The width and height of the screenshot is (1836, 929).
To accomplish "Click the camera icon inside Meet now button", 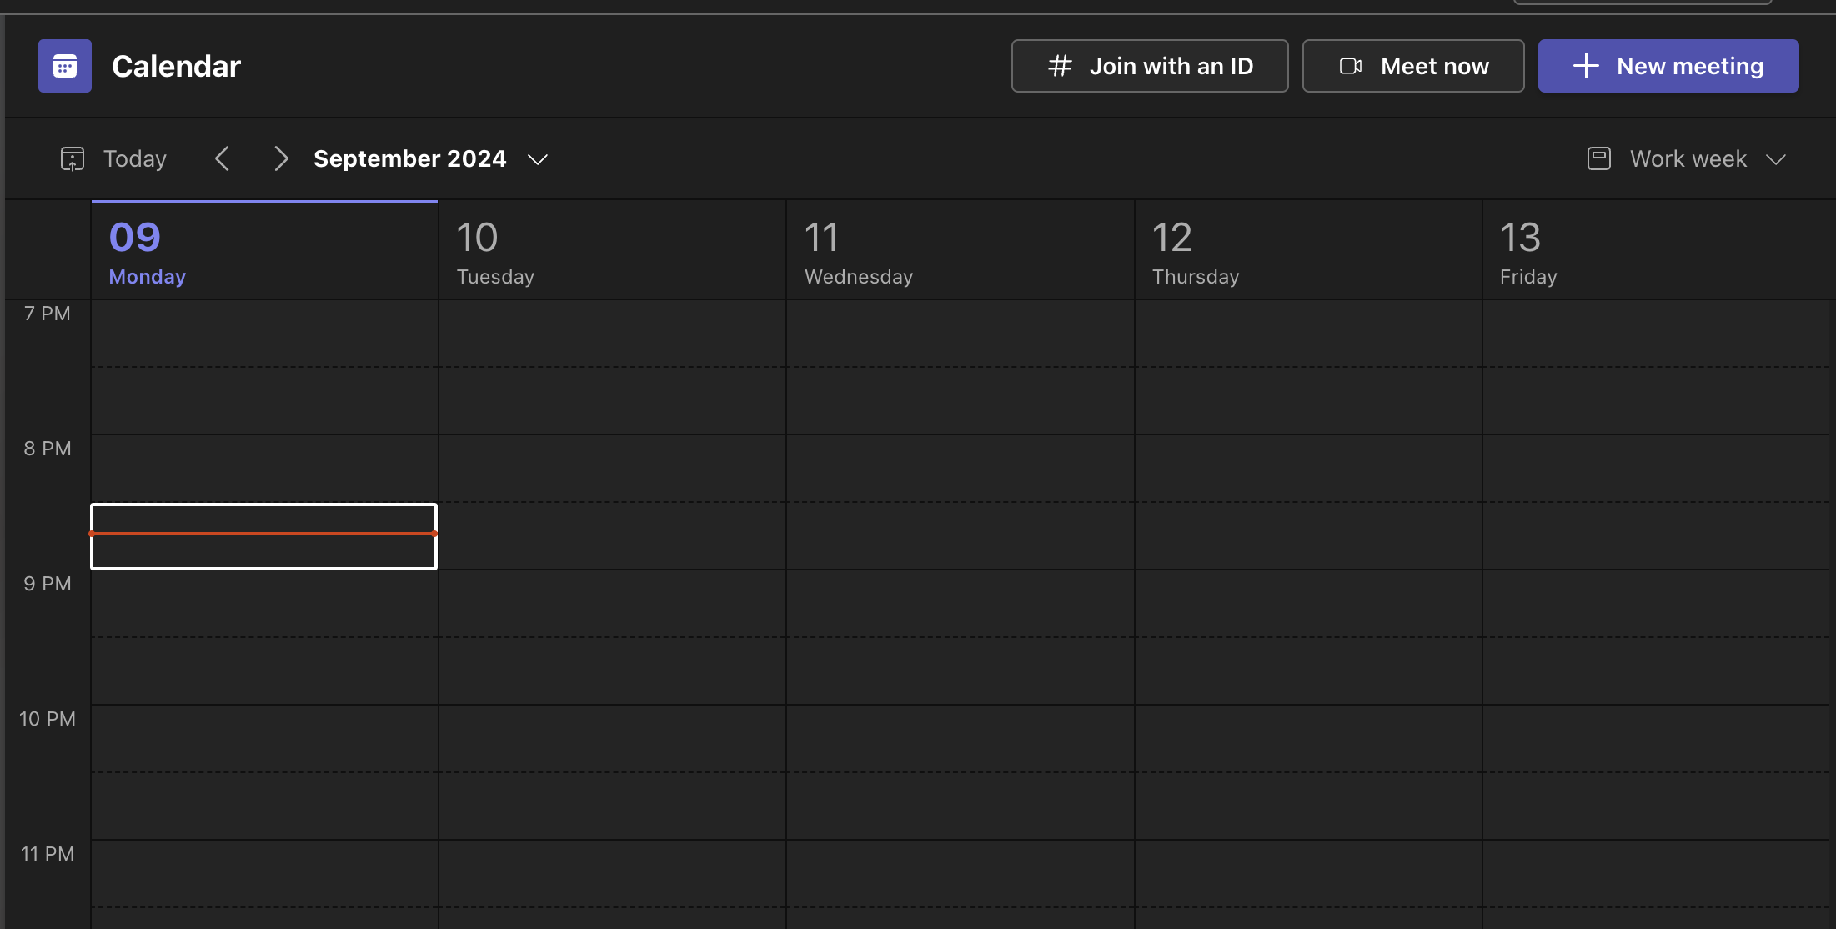I will [x=1351, y=66].
